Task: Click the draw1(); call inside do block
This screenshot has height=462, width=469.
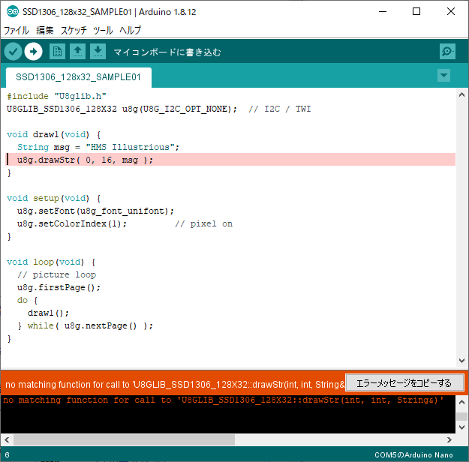Action: tap(48, 313)
